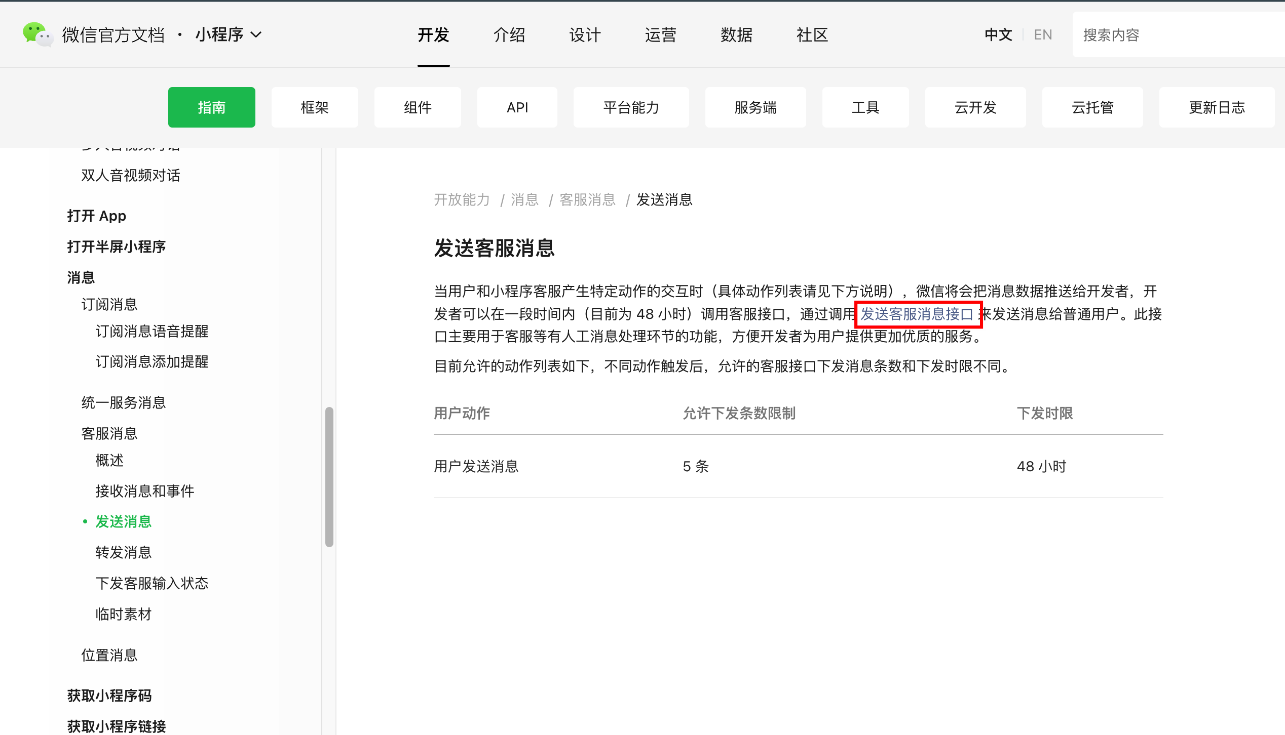Open the 更新日志 tab
Screen dimensions: 1285x735
coord(1216,107)
